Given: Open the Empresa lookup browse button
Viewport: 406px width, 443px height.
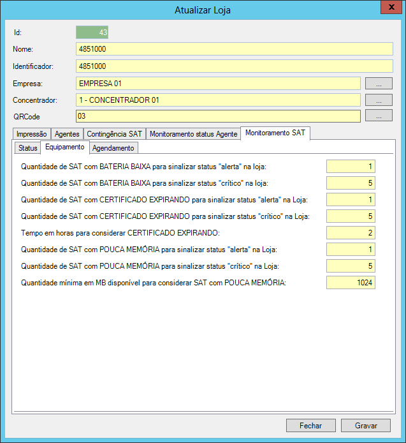Looking at the screenshot, I should click(x=378, y=83).
